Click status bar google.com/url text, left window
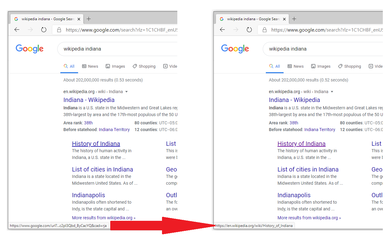 point(58,226)
